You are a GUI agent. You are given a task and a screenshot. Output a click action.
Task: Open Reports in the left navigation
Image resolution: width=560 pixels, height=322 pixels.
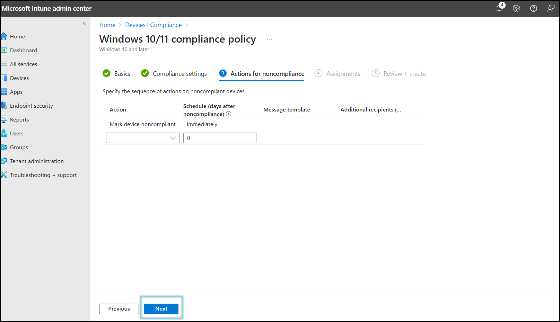coord(19,119)
